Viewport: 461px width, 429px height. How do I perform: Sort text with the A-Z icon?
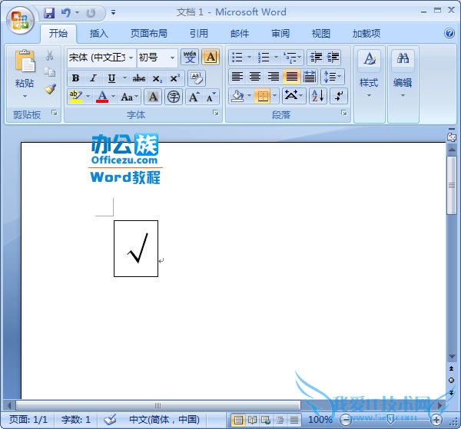pos(318,96)
